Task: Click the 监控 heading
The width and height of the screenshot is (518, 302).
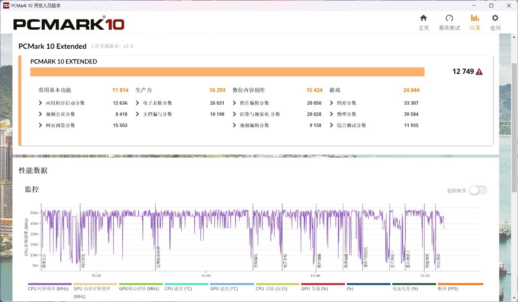Action: coord(32,189)
